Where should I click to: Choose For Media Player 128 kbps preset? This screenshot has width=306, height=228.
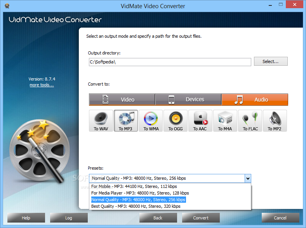(170, 193)
